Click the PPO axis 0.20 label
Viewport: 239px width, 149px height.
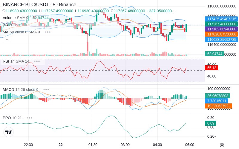coord(211,118)
